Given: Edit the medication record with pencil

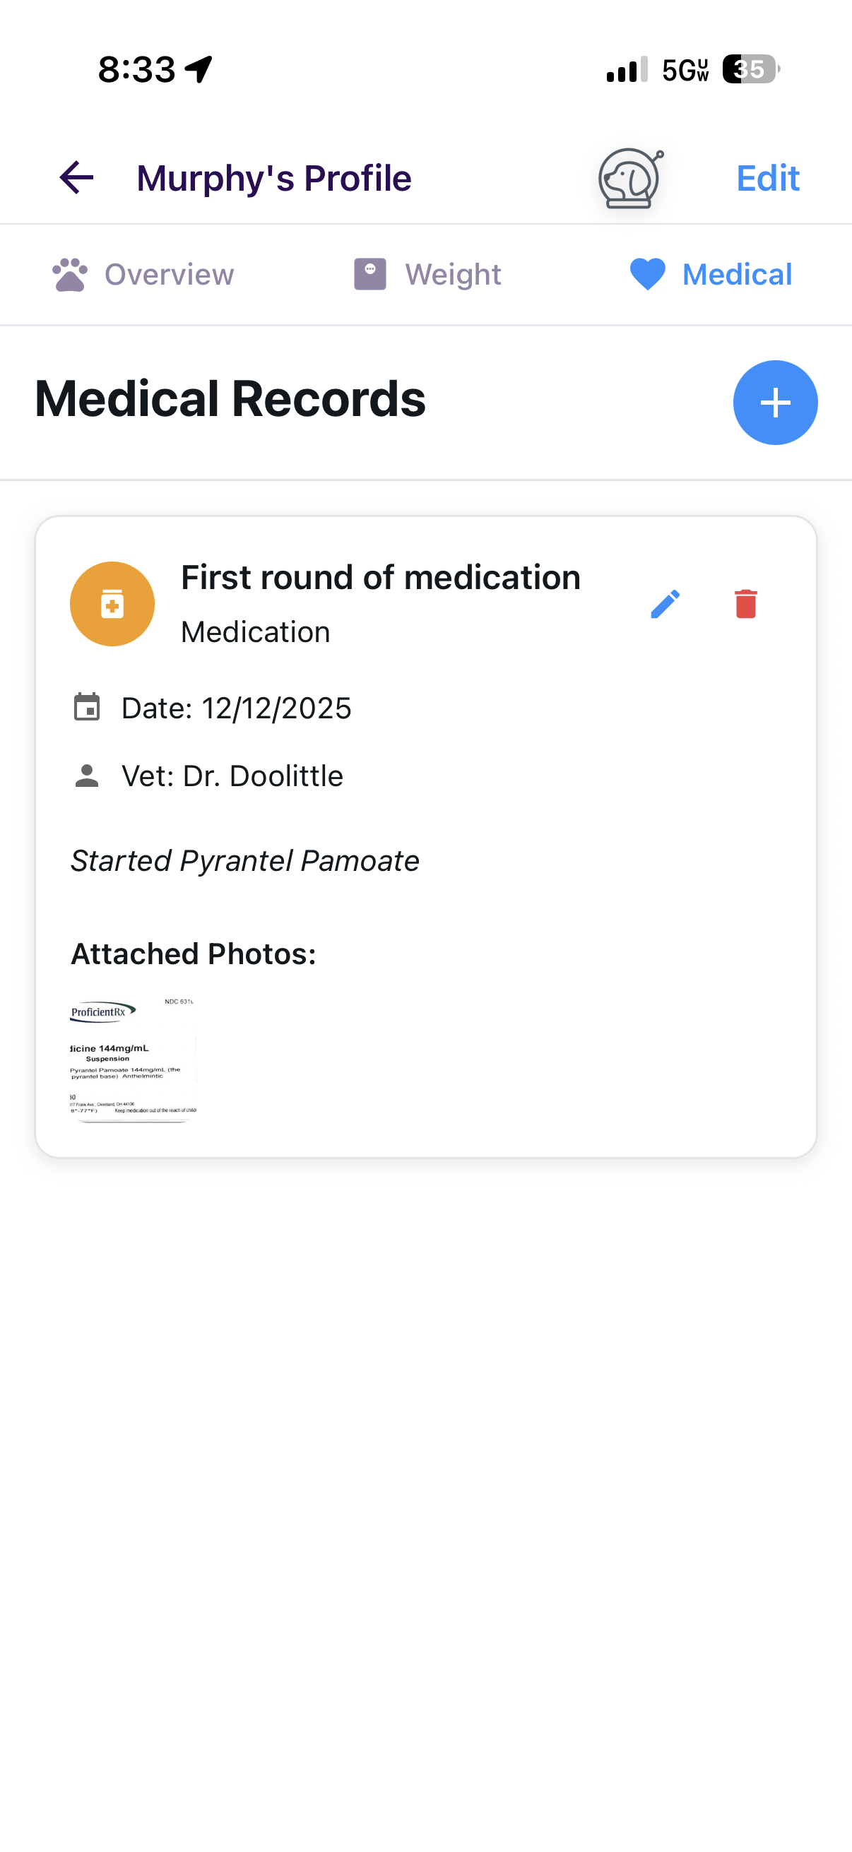Looking at the screenshot, I should (665, 604).
